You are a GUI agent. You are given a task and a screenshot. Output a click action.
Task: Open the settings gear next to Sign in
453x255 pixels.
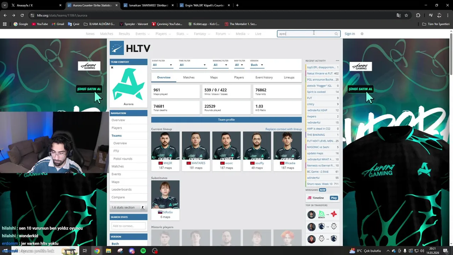tap(362, 34)
